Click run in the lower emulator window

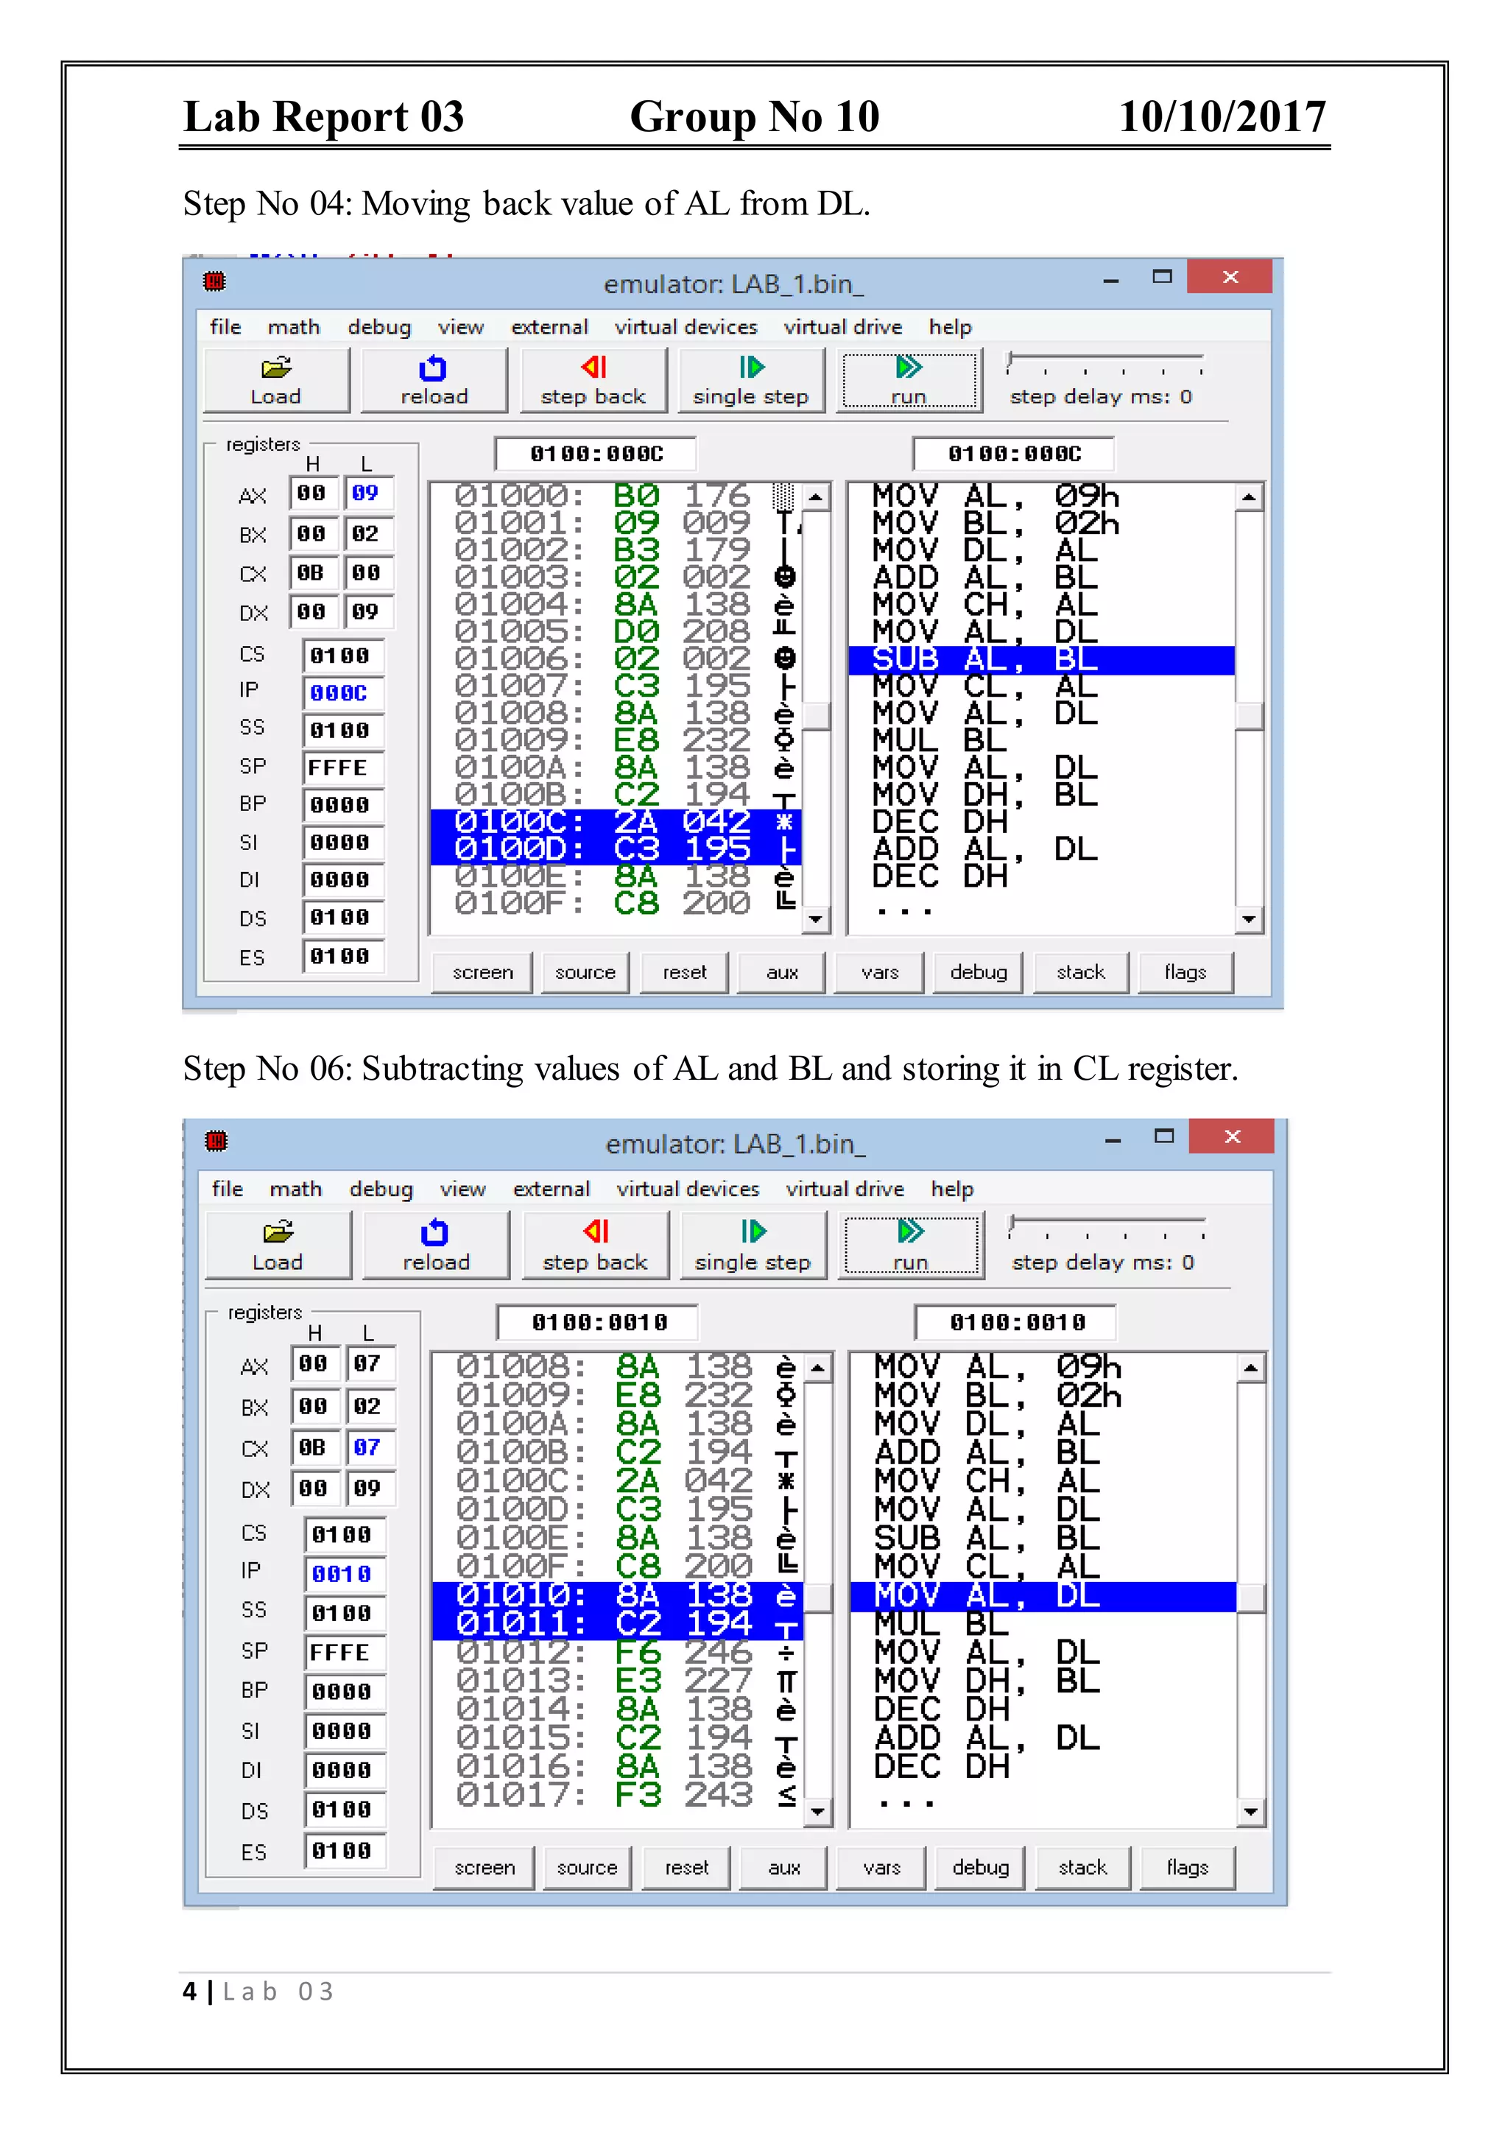pos(912,1245)
